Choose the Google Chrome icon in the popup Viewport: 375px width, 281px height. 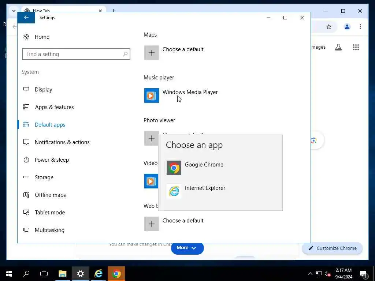(x=174, y=168)
